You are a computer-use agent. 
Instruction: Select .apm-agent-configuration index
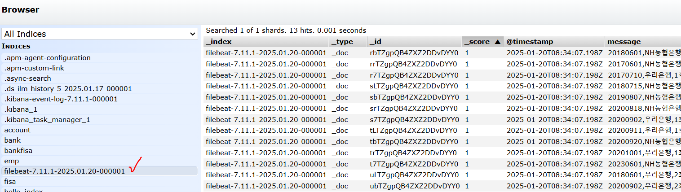click(47, 58)
